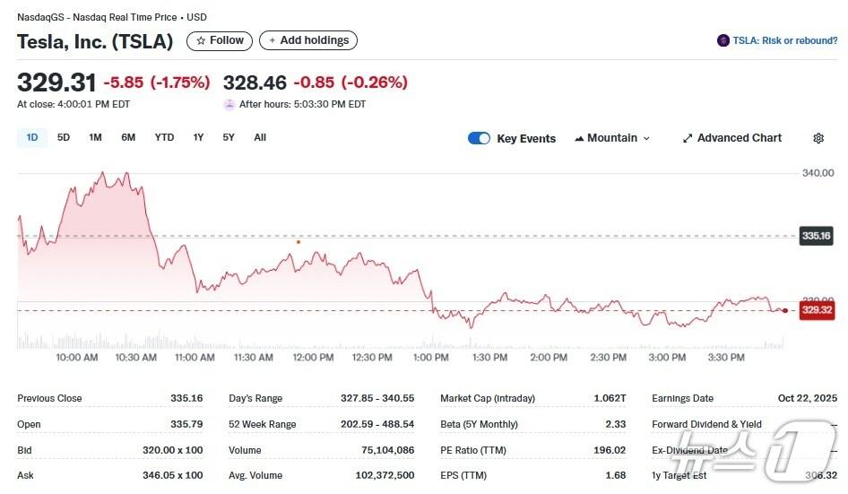Select the 1M chart range
Viewport: 848px width, 494px height.
tap(95, 137)
